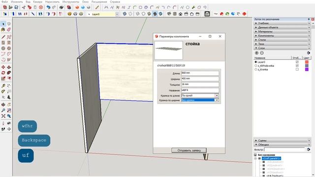The image size is (315, 177).
Task: Open Layers panel details arrow button
Action: click(309, 53)
